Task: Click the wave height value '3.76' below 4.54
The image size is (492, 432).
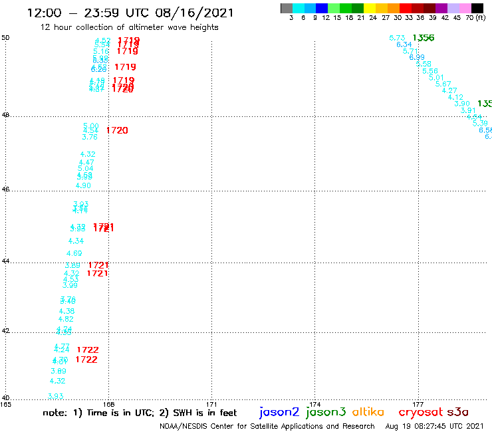Action: [90, 137]
